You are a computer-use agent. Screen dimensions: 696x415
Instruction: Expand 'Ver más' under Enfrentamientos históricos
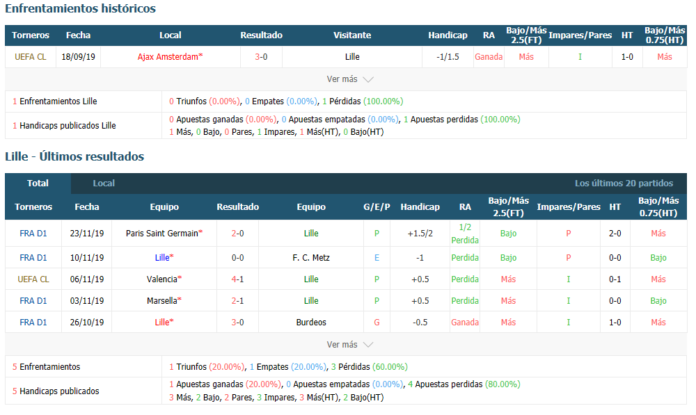coord(350,79)
